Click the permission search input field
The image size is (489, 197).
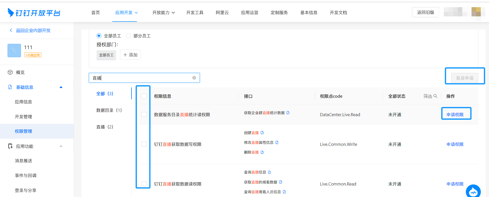point(144,78)
